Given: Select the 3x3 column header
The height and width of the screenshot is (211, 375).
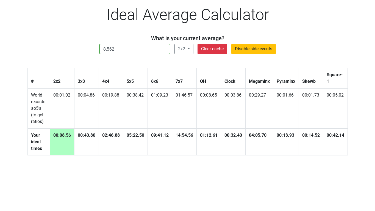Looking at the screenshot, I should 81,81.
